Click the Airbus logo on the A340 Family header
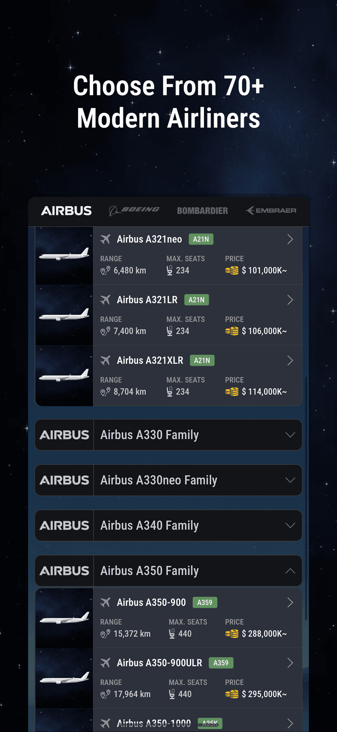 click(64, 525)
